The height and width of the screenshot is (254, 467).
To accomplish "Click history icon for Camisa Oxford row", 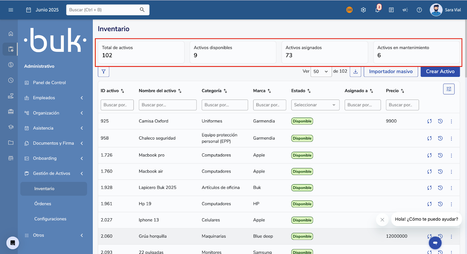I will pos(440,121).
